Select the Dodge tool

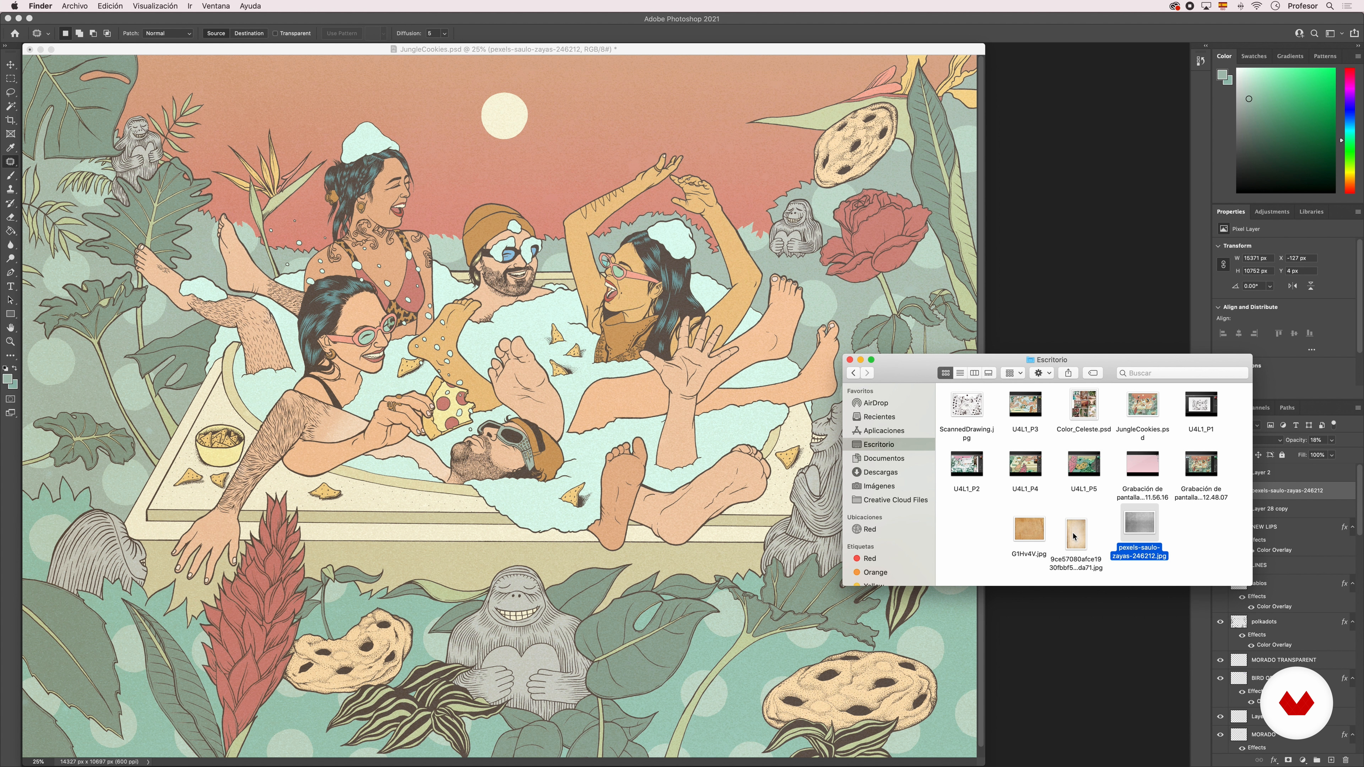click(11, 258)
